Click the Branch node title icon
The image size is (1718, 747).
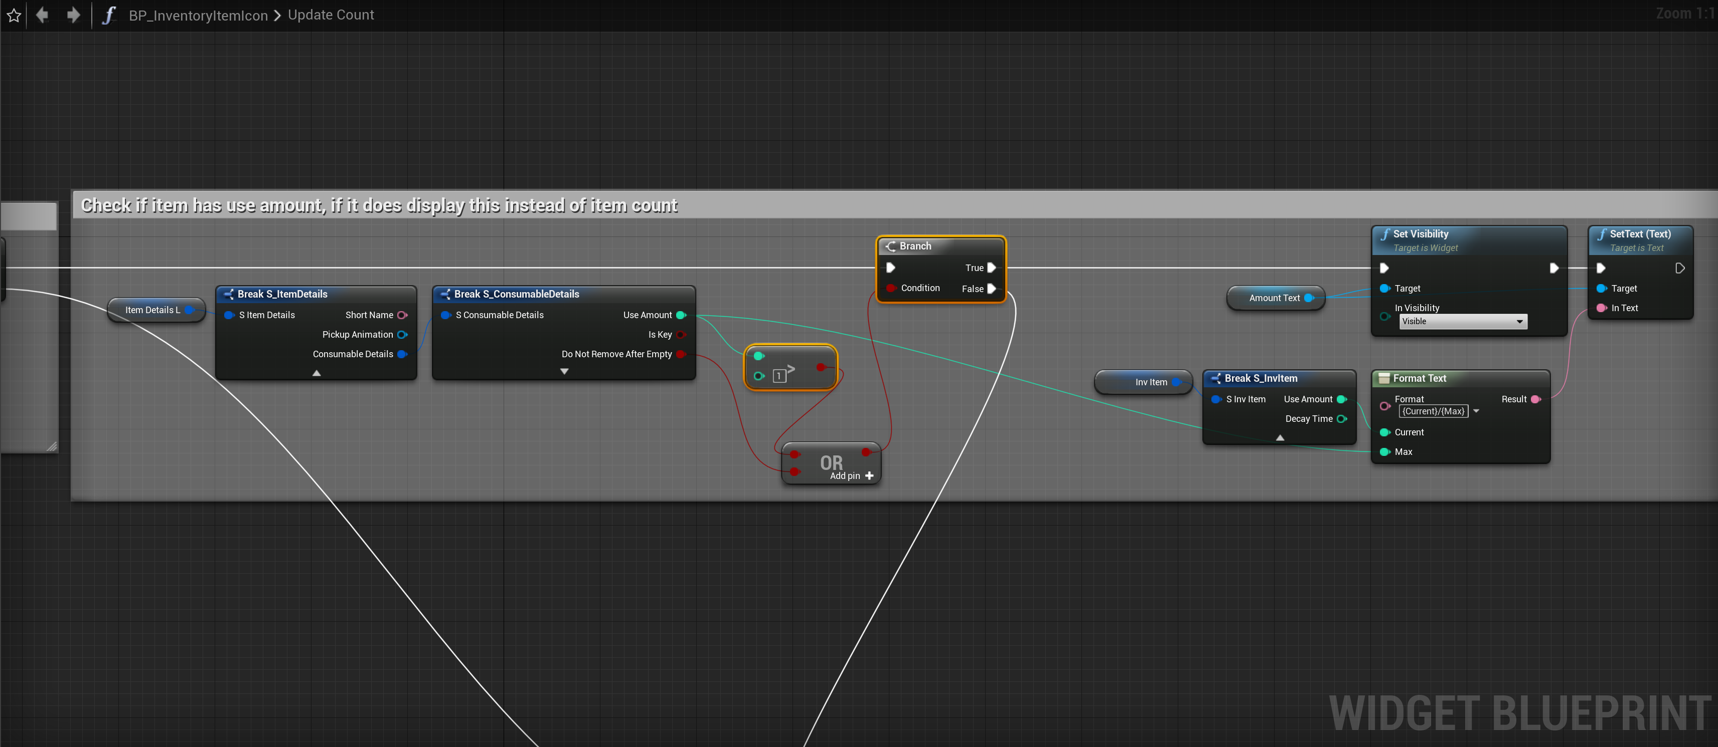[x=890, y=246]
